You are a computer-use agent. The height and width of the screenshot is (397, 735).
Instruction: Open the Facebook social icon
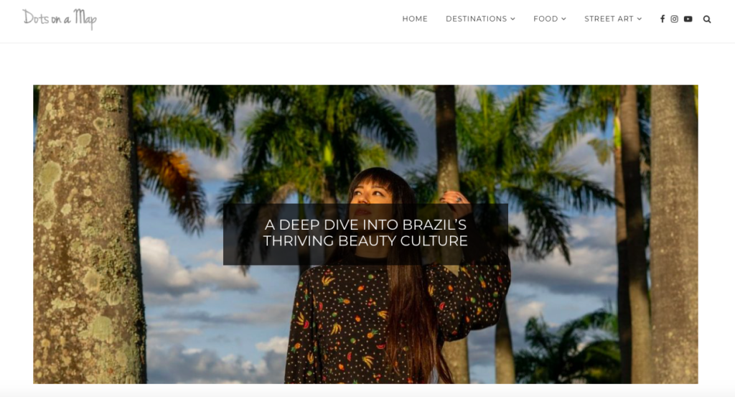pos(663,19)
